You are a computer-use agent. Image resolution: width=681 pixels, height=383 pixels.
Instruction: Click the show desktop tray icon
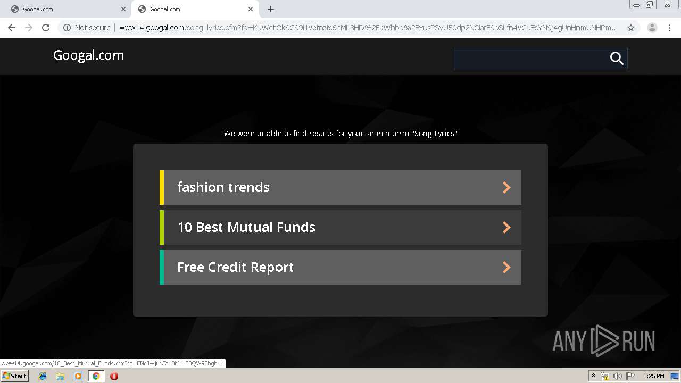675,376
